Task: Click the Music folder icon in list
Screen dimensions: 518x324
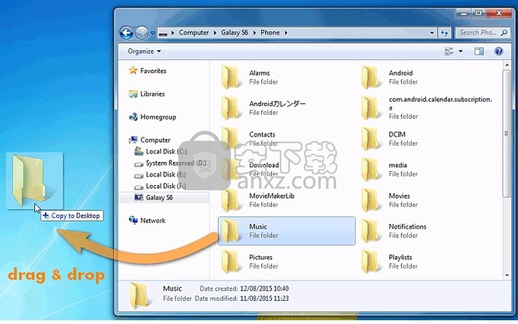Action: (x=231, y=231)
